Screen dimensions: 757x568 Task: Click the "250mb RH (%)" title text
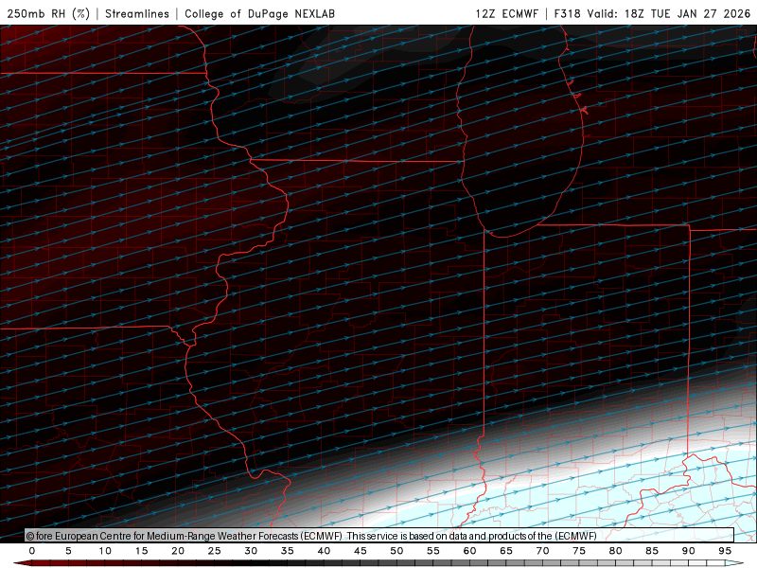[x=48, y=13]
